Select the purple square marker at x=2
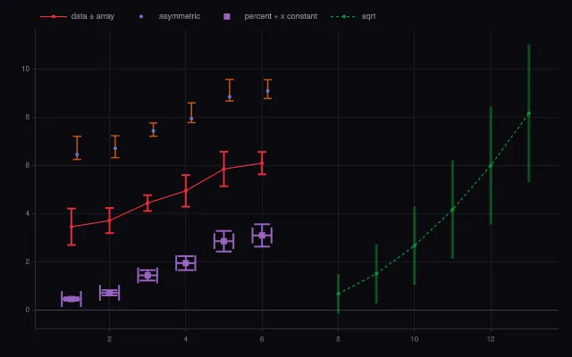 109,293
